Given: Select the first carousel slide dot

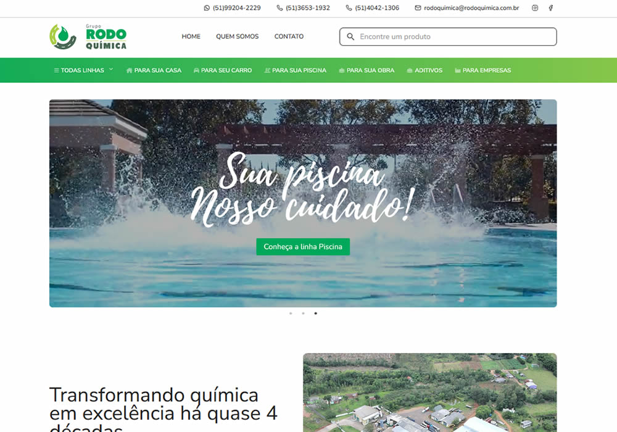Looking at the screenshot, I should [291, 313].
